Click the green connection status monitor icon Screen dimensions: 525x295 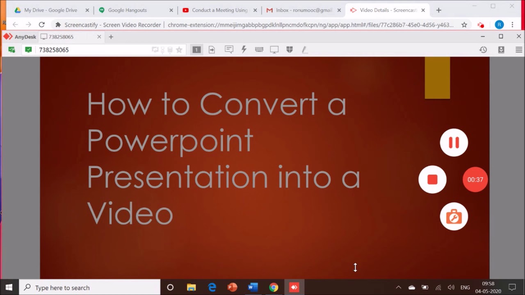28,50
